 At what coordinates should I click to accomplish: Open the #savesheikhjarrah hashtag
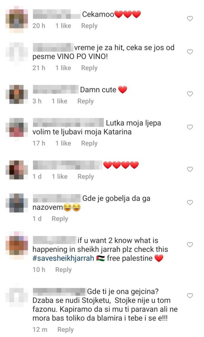(x=63, y=258)
